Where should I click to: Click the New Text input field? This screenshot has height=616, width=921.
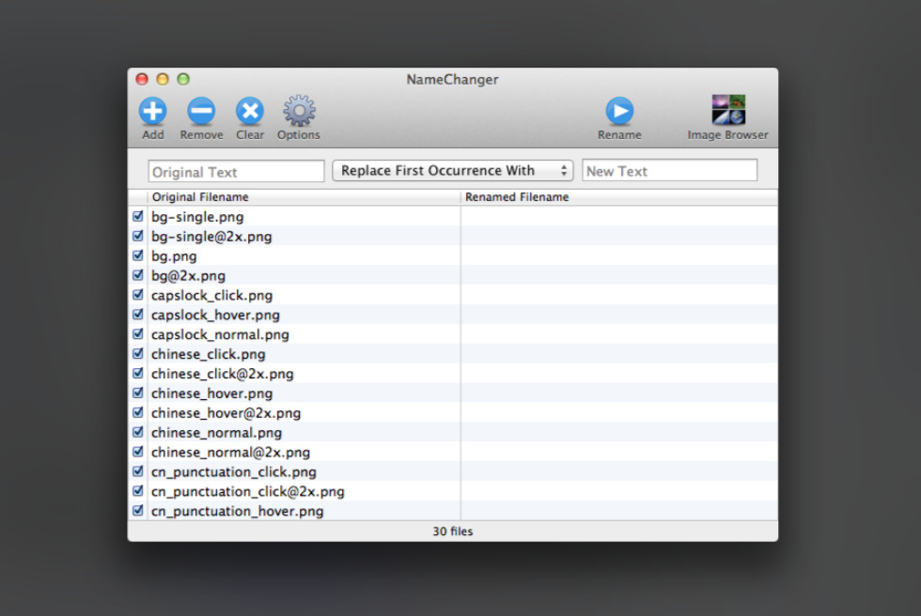point(669,171)
